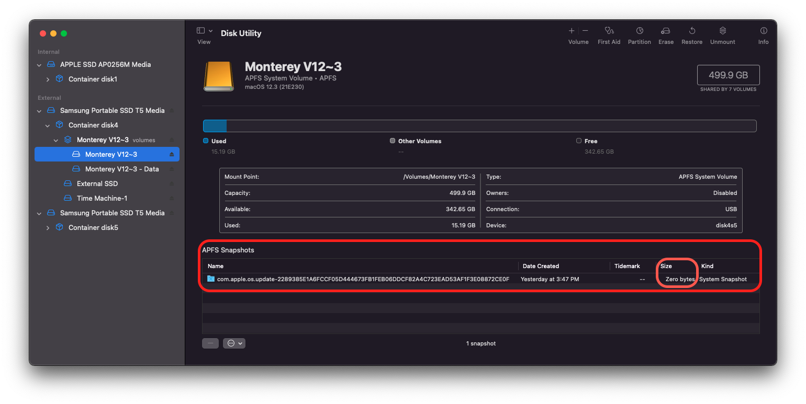Click the Erase toolbar icon
Viewport: 806px width, 404px height.
(x=666, y=31)
